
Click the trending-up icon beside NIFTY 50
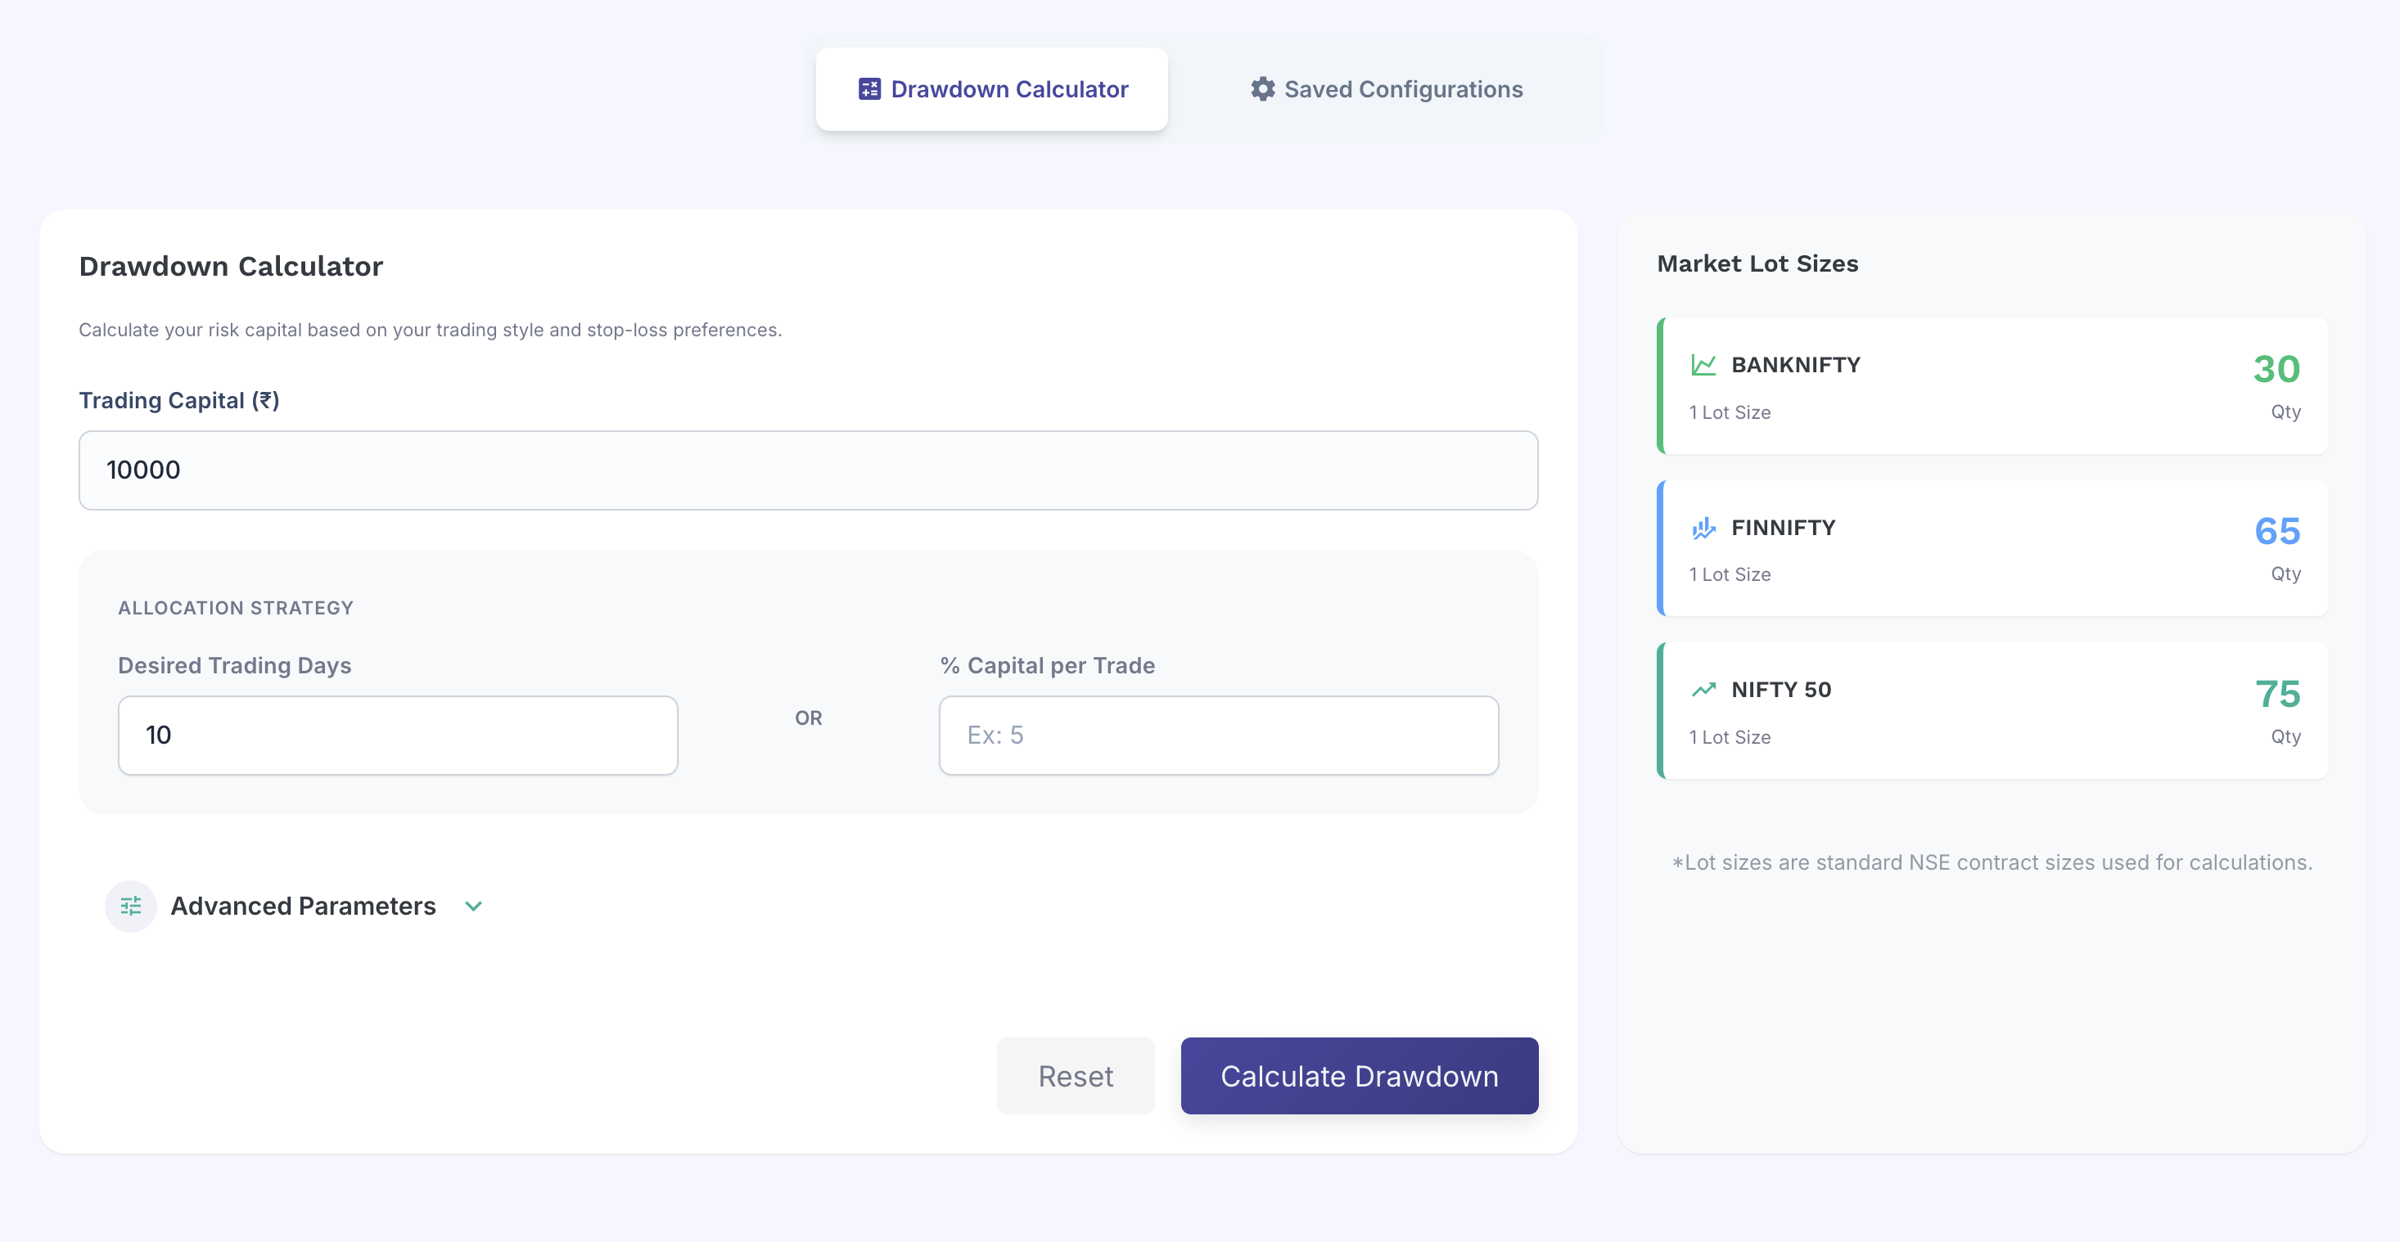point(1704,689)
